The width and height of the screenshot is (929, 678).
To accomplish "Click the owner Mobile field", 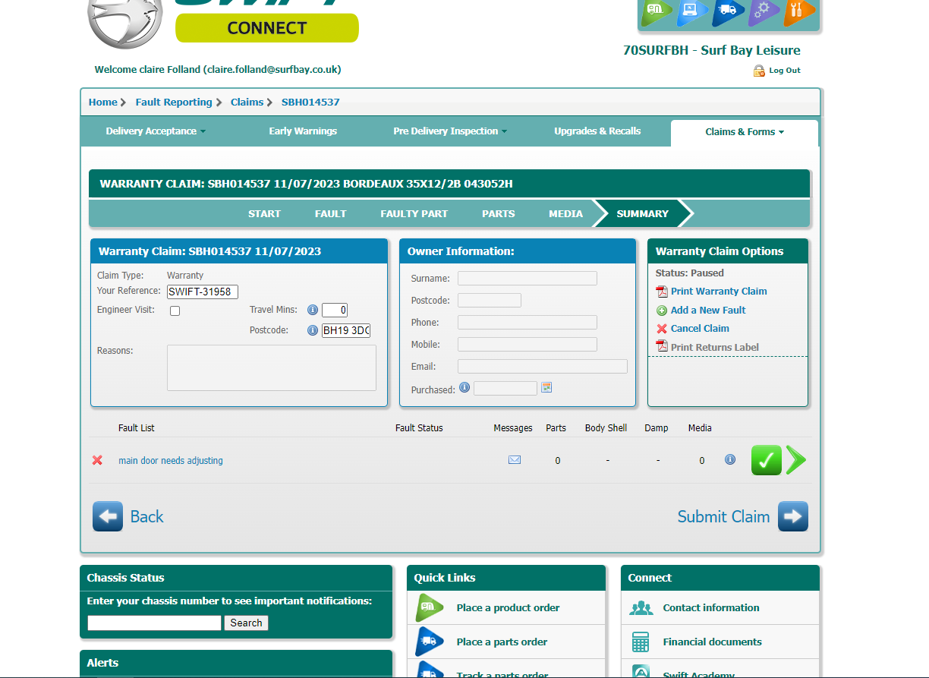I will [x=527, y=345].
